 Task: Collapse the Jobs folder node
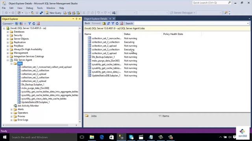(11, 63)
